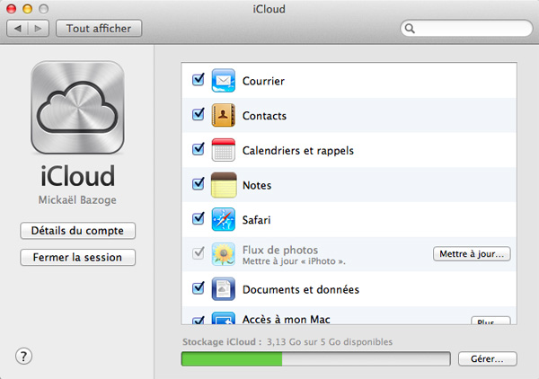Go back with the left arrow button
Viewport: 539px width, 379px height.
click(17, 28)
